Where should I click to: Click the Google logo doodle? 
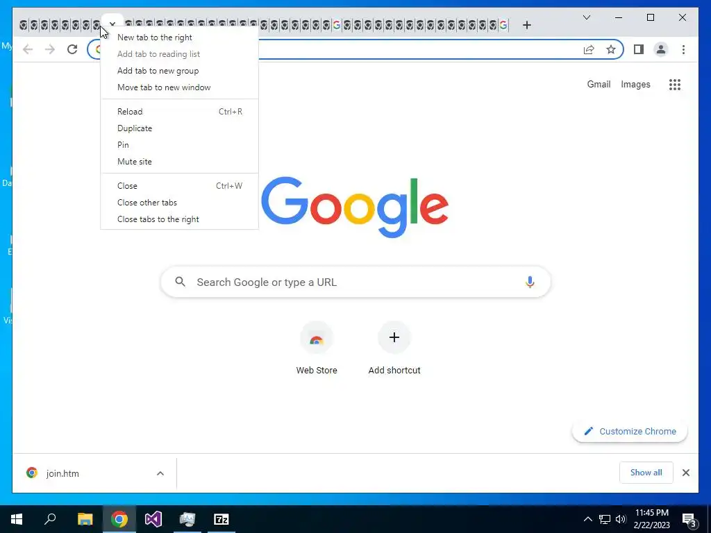(355, 207)
